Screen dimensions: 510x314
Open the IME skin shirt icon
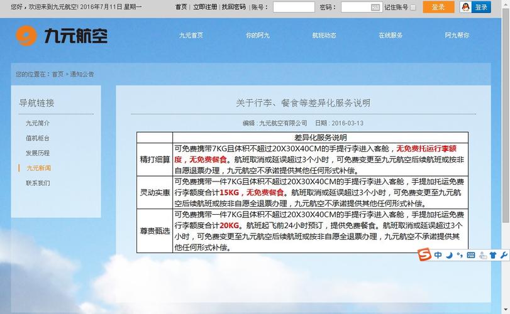click(493, 255)
